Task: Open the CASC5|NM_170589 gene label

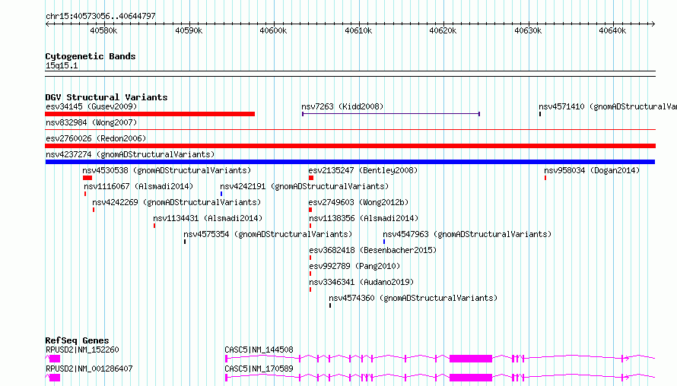Action: coord(259,369)
